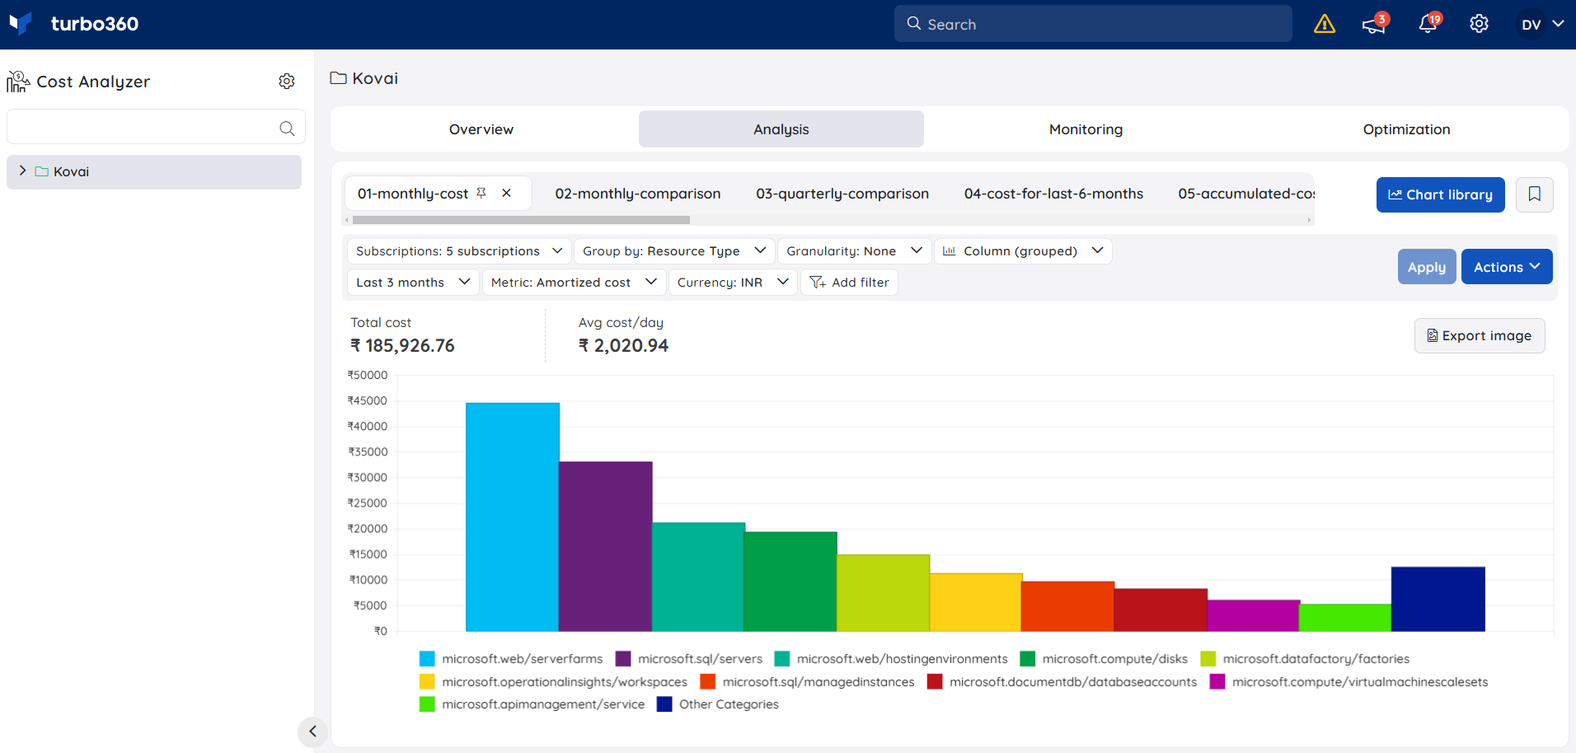
Task: Toggle microsoft.operationalinsights/workspaces legend entry
Action: tap(553, 682)
